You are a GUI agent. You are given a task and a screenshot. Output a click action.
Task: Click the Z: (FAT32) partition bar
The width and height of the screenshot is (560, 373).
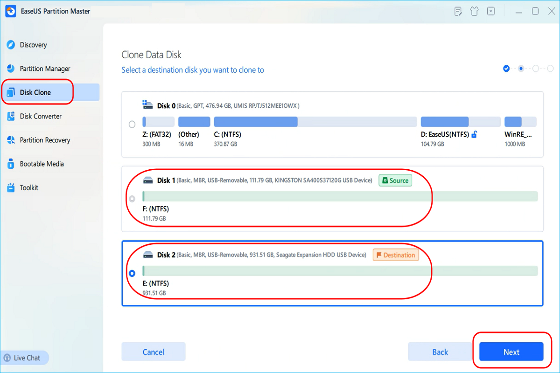pyautogui.click(x=159, y=122)
